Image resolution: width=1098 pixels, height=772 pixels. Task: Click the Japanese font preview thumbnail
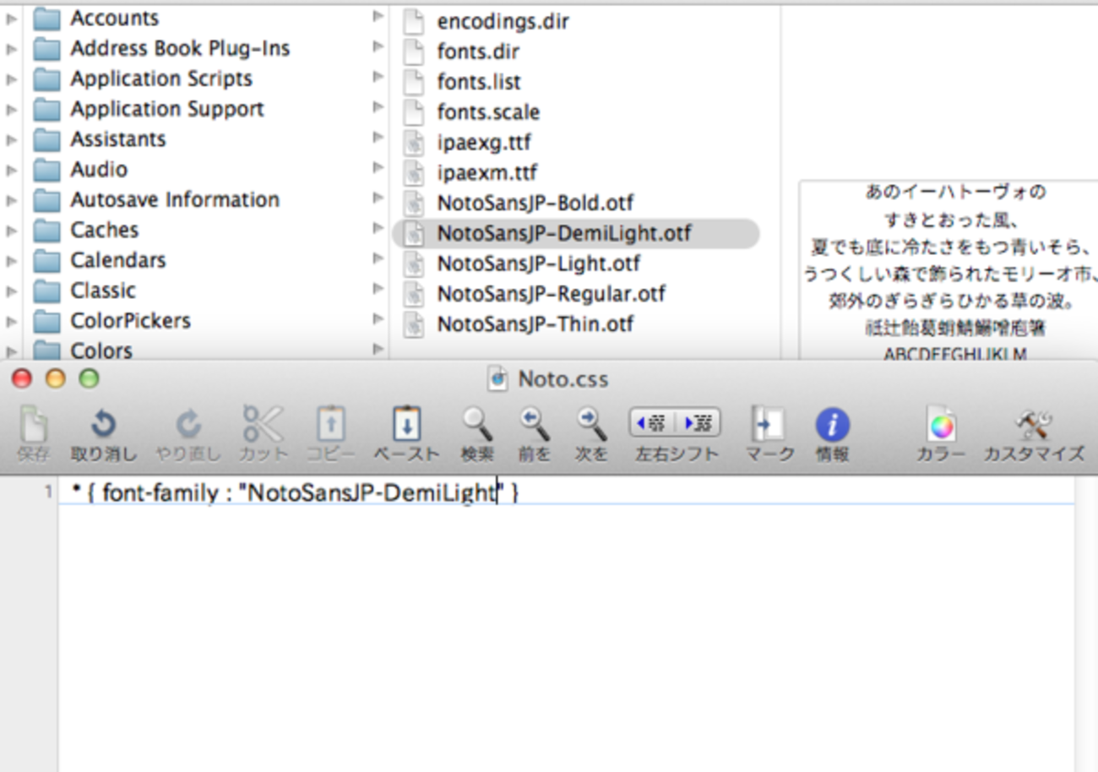(949, 270)
